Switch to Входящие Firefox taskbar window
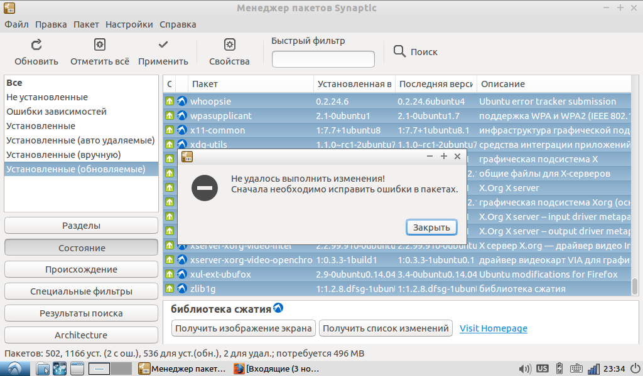643x376 pixels. pos(277,368)
